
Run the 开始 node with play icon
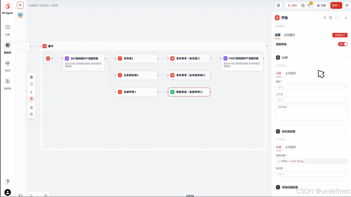[x=325, y=18]
